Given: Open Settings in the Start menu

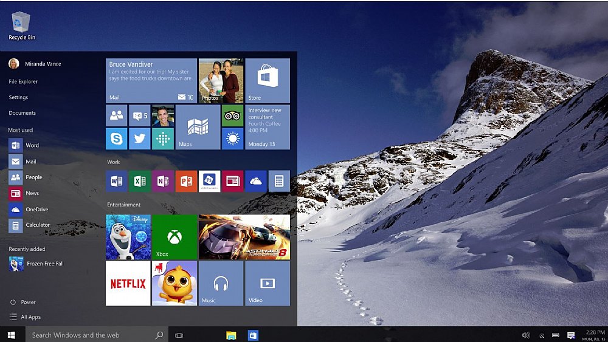Looking at the screenshot, I should pos(18,97).
